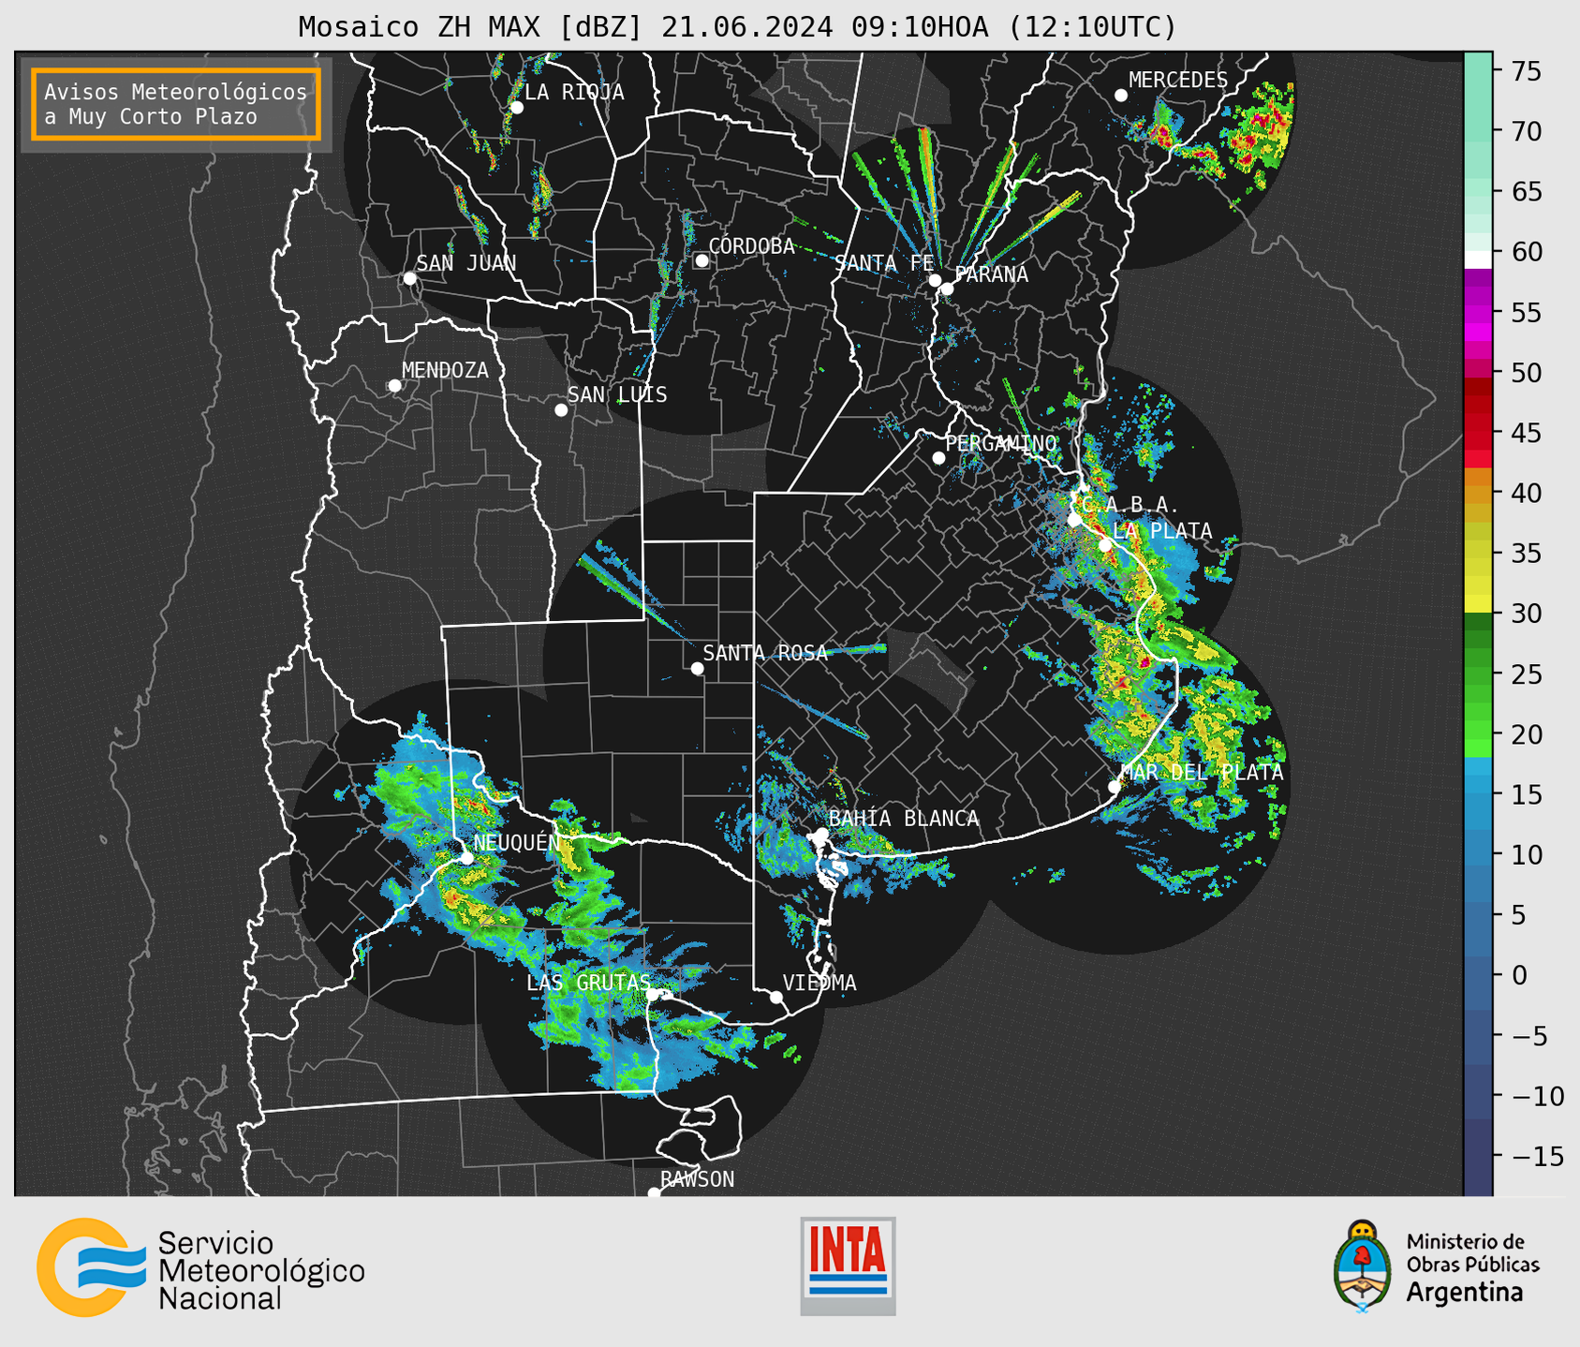Click the green 25 dBZ colorbar band
This screenshot has height=1347, width=1580.
click(x=1478, y=674)
